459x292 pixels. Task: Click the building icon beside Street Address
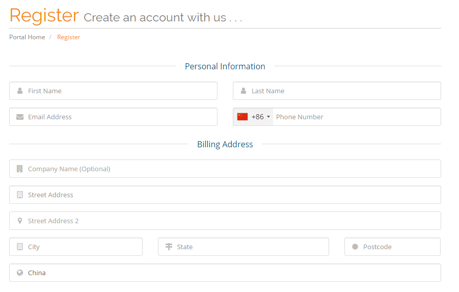click(19, 195)
